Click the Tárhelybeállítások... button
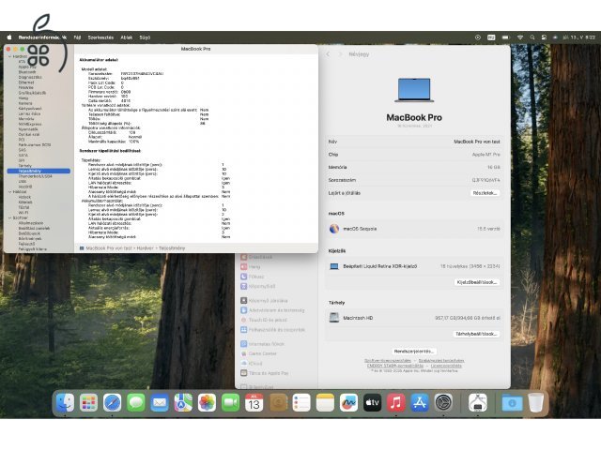 pos(476,334)
